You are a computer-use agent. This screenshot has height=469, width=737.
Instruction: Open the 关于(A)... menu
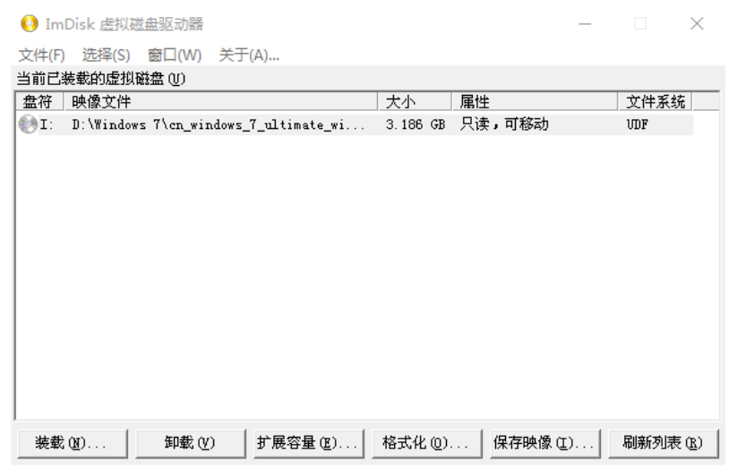tap(249, 55)
